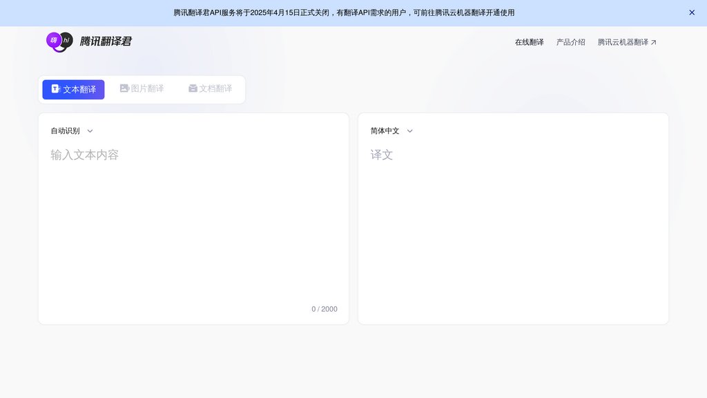Image resolution: width=707 pixels, height=398 pixels.
Task: Click the chevron next to 简体中文
Action: [410, 131]
